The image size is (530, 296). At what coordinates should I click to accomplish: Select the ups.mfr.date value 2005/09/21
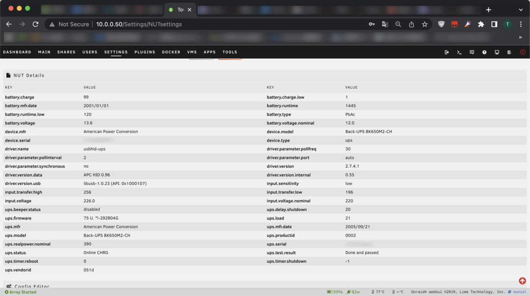[x=358, y=227]
